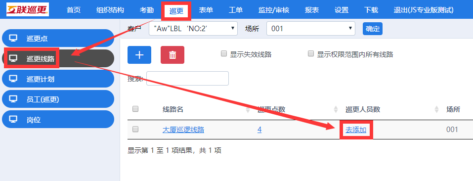Select 巡更计划 in sidebar
The image size is (473, 181).
coord(58,79)
